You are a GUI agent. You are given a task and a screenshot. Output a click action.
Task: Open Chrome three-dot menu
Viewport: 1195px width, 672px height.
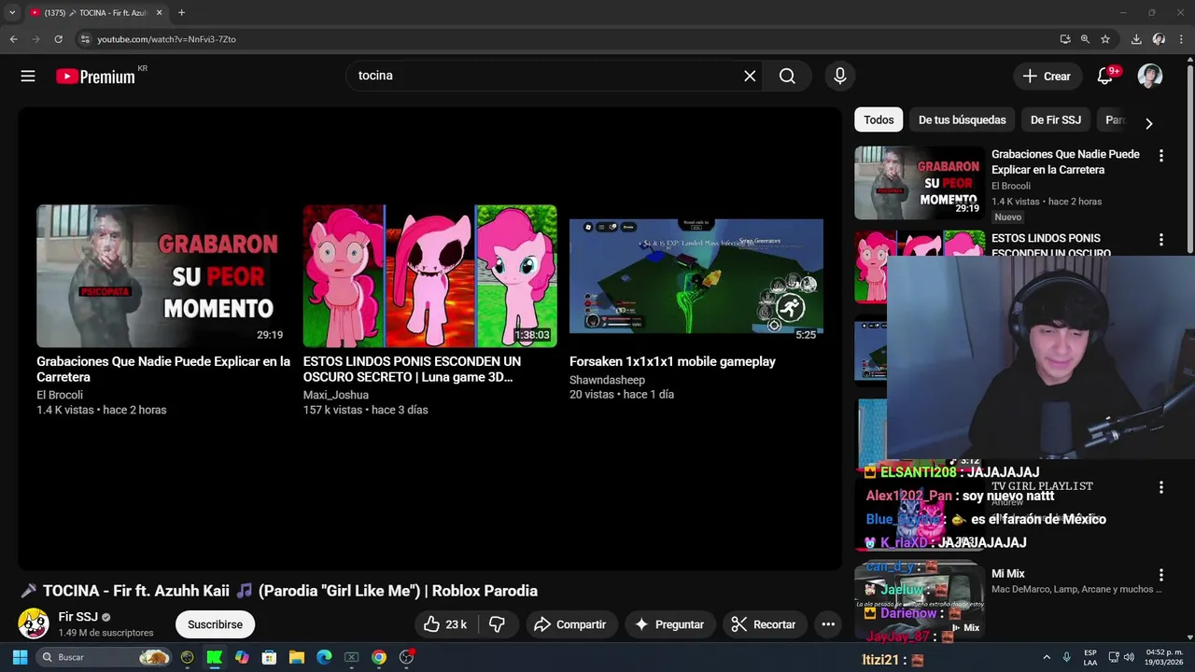[x=1180, y=39]
